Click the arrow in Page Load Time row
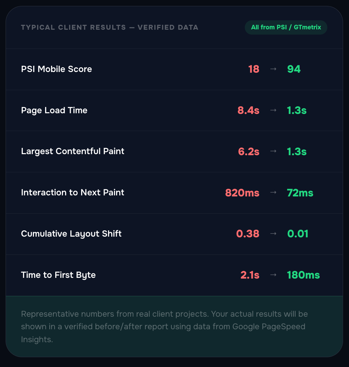Screen dimensions: 349x367 [273, 110]
